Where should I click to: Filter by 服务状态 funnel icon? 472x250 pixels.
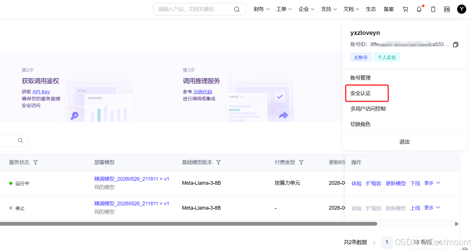(x=36, y=162)
